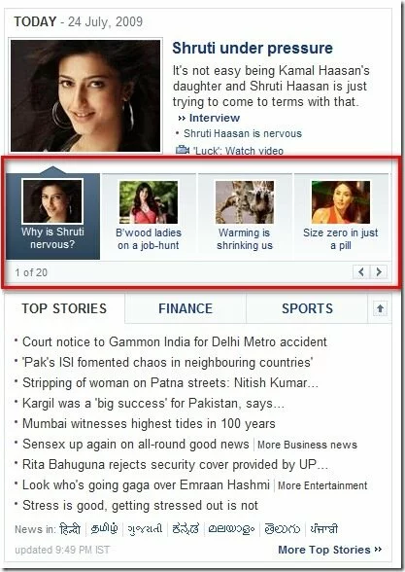This screenshot has width=405, height=572.
Task: Select the Hindi language news link
Action: pyautogui.click(x=70, y=528)
